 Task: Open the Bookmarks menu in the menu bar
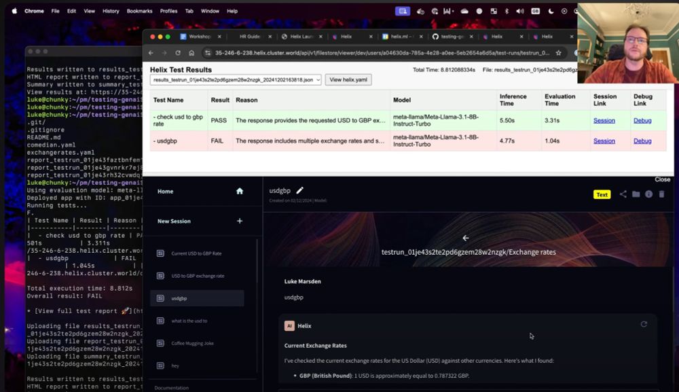click(139, 12)
